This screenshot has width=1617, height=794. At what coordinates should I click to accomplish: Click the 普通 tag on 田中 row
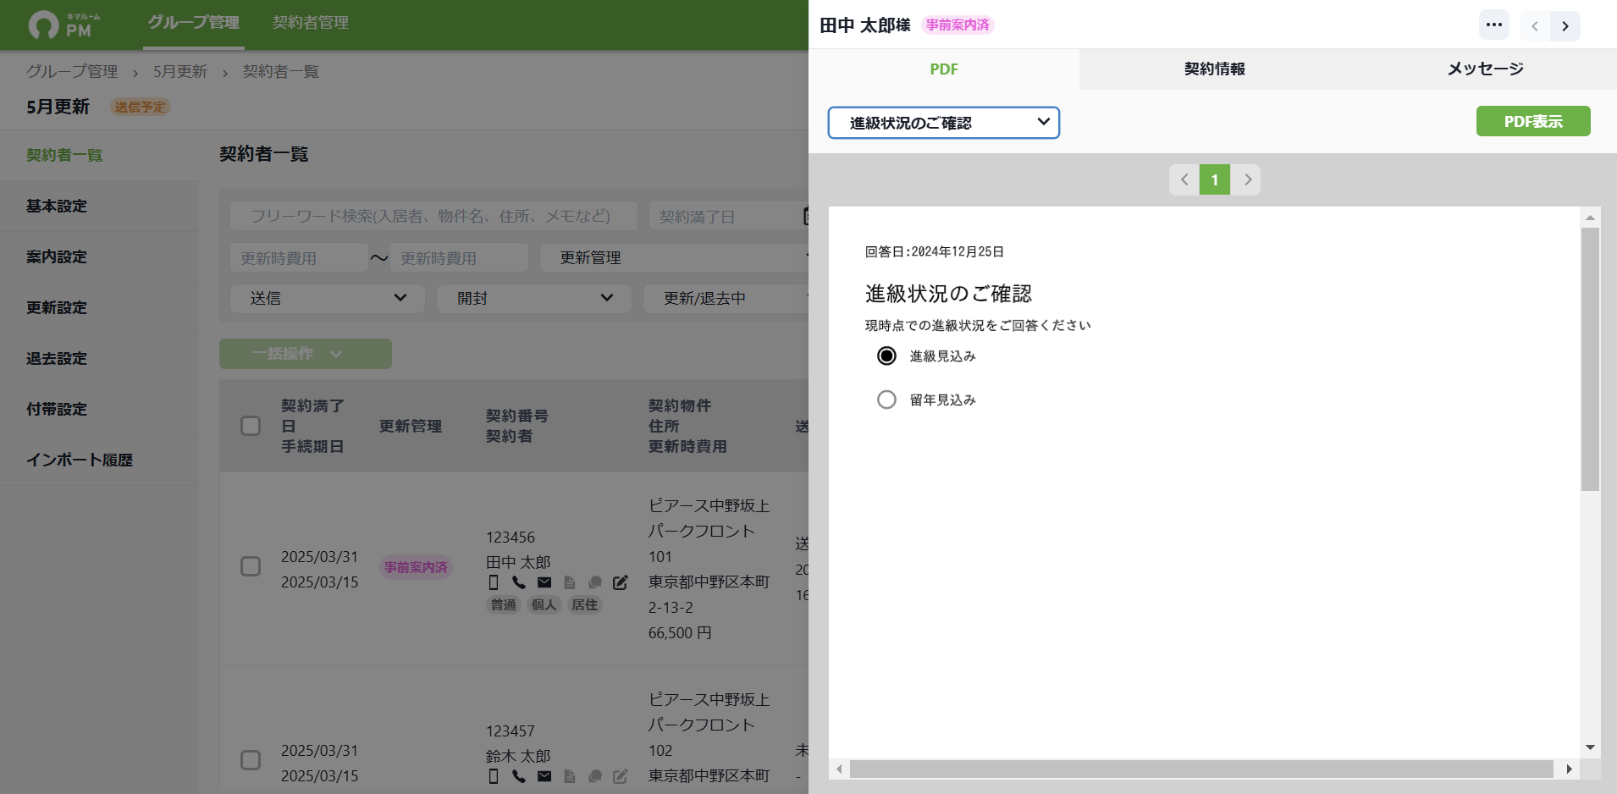[x=504, y=604]
